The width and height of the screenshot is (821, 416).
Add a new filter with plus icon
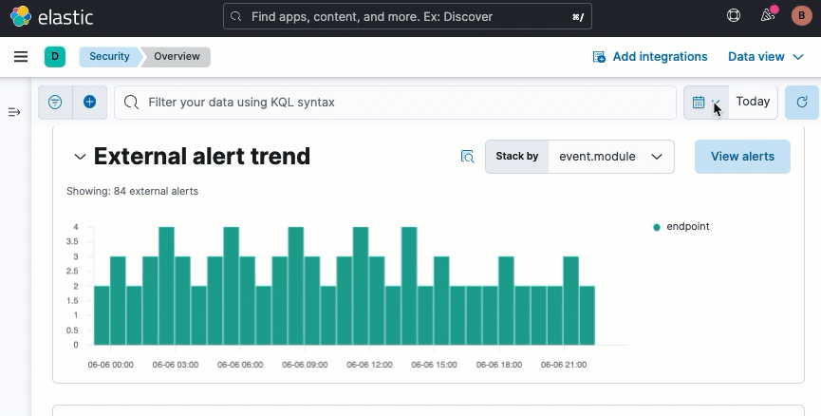pyautogui.click(x=89, y=102)
